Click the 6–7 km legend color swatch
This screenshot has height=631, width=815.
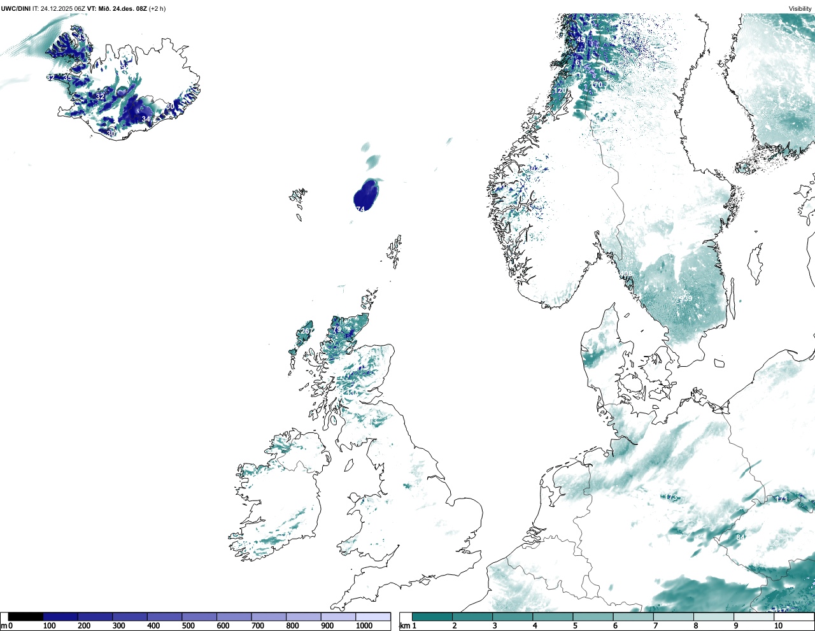[633, 616]
